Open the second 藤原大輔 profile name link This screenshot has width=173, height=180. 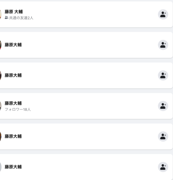tap(13, 45)
